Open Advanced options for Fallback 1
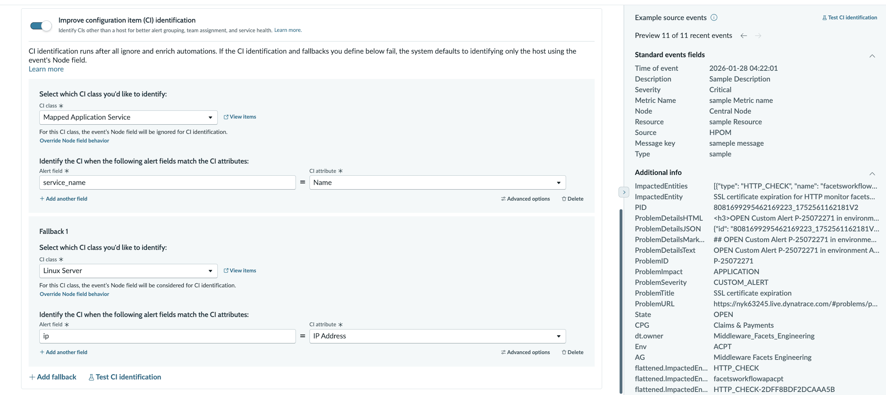The width and height of the screenshot is (886, 395). [x=525, y=352]
